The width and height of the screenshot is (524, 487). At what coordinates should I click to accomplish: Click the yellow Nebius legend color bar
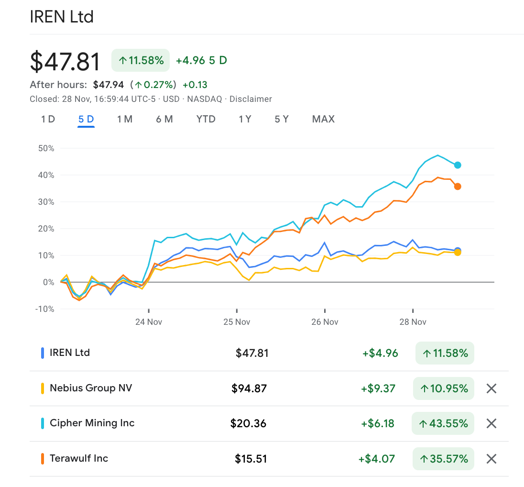tap(43, 388)
